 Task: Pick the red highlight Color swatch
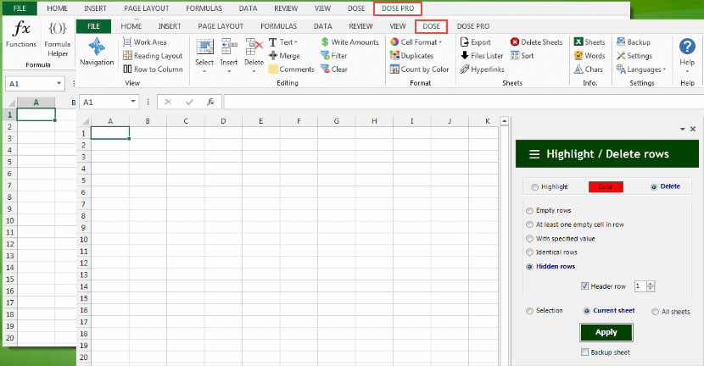606,187
